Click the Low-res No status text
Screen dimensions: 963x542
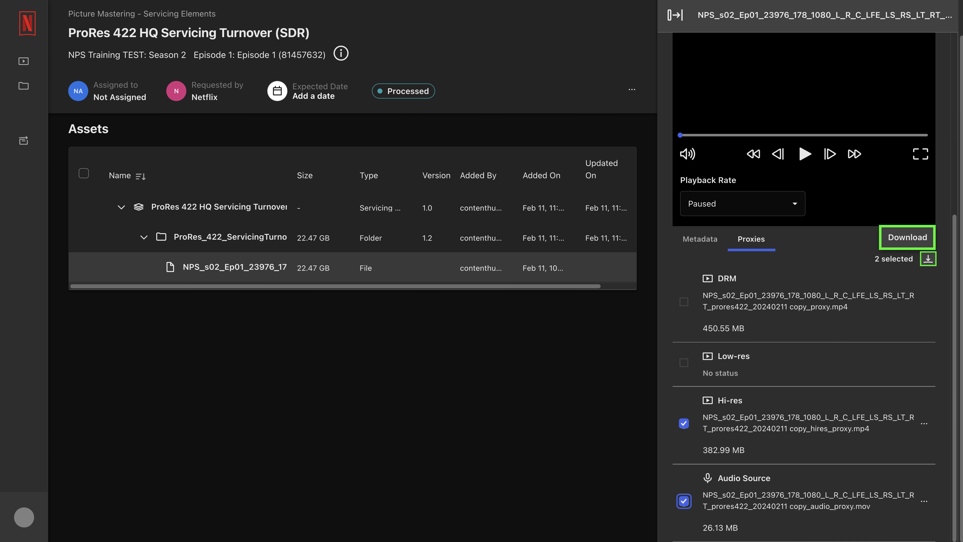(720, 373)
